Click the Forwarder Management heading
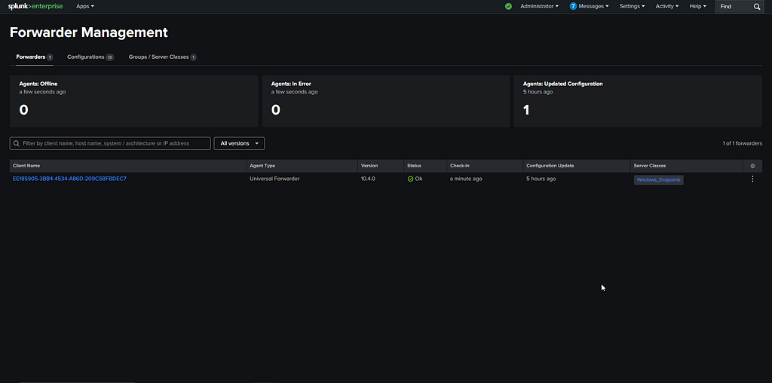This screenshot has height=383, width=772. pyautogui.click(x=89, y=32)
